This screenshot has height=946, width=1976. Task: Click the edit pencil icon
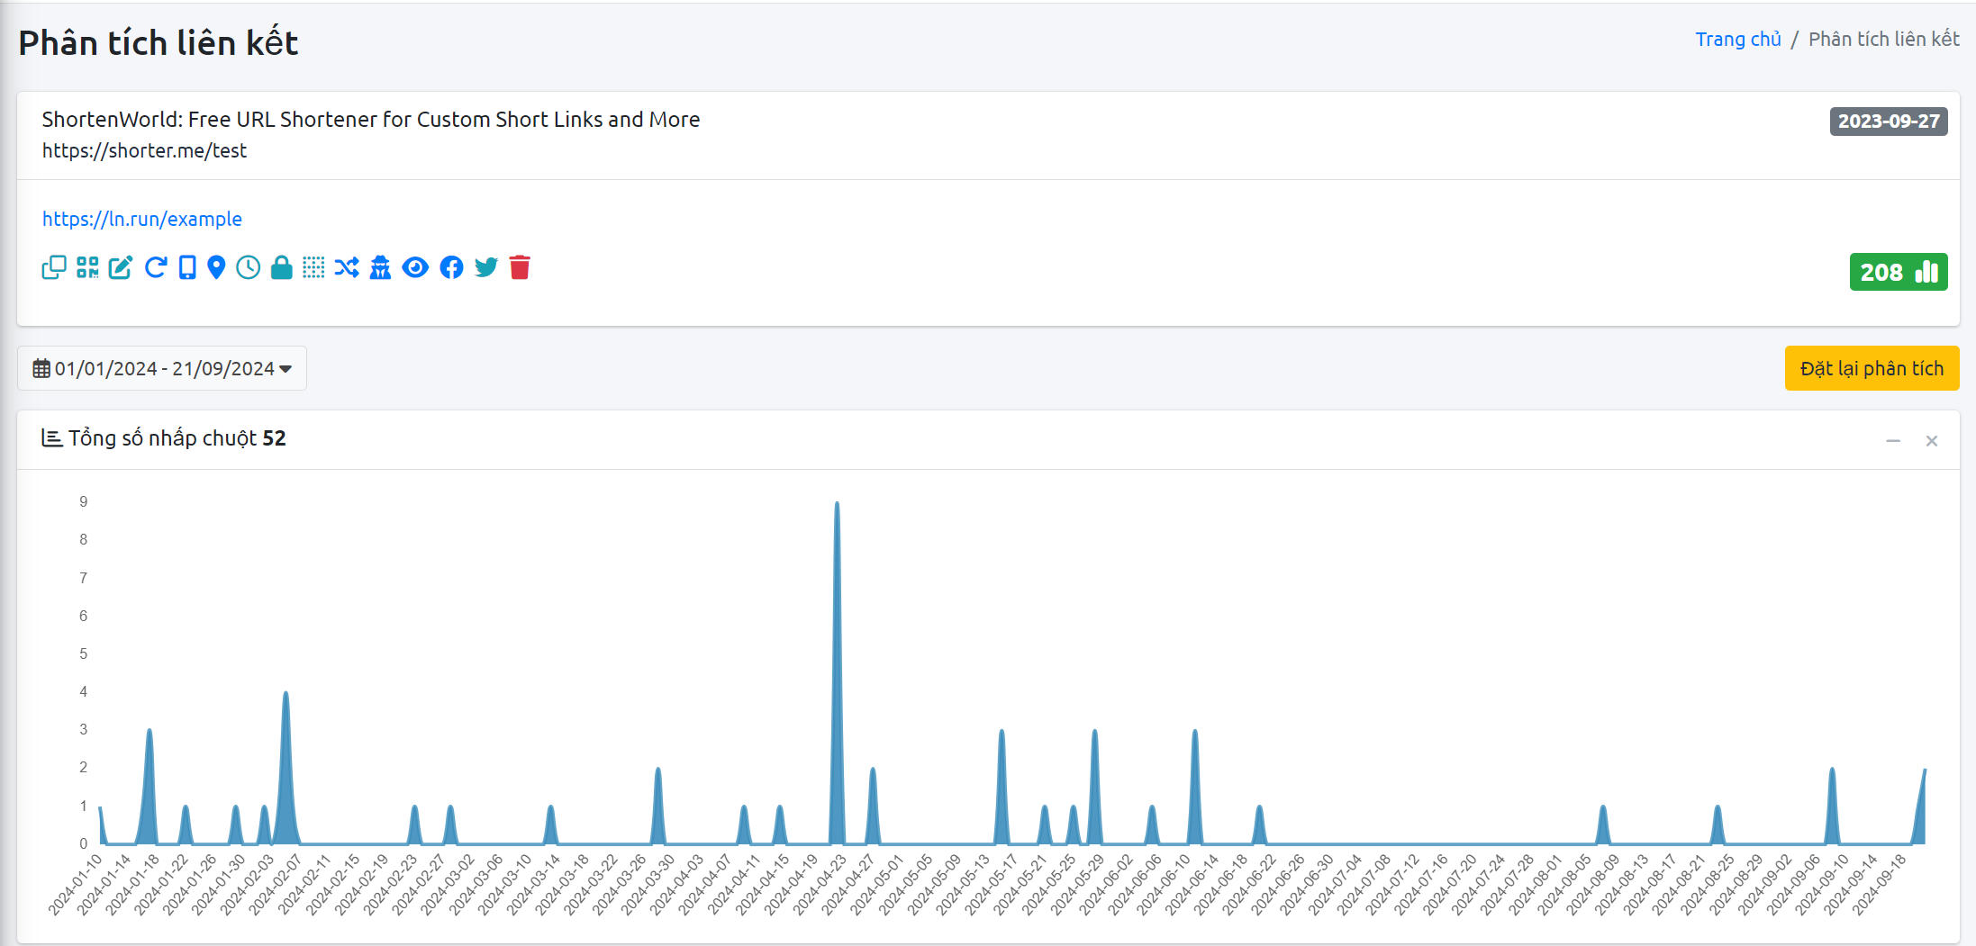(x=121, y=267)
